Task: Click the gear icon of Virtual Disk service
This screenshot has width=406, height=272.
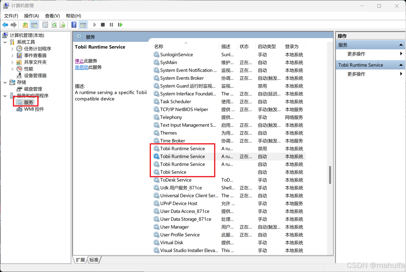Action: [156, 242]
